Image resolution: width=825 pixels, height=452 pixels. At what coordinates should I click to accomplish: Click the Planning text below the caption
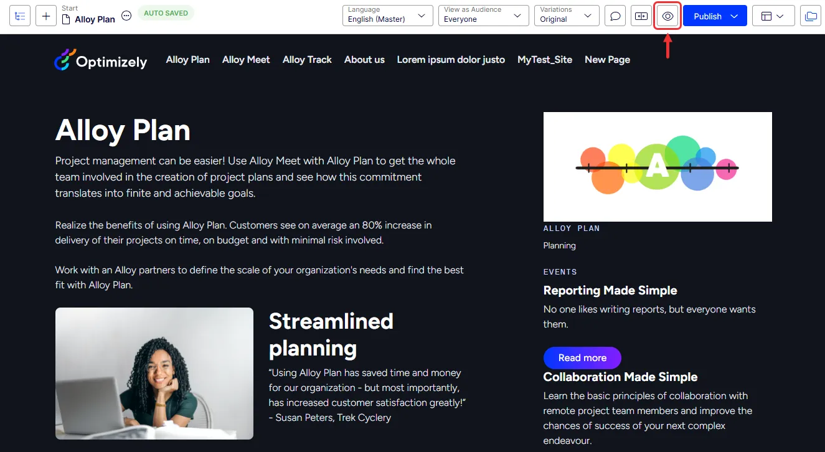click(560, 245)
